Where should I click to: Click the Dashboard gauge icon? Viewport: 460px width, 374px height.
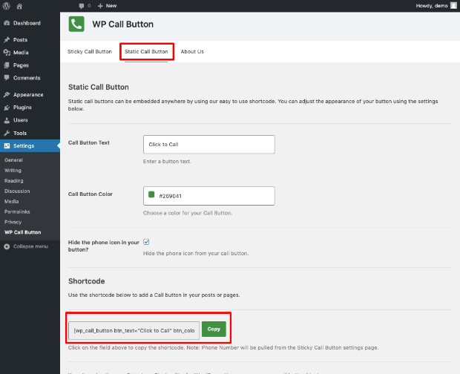[7, 23]
